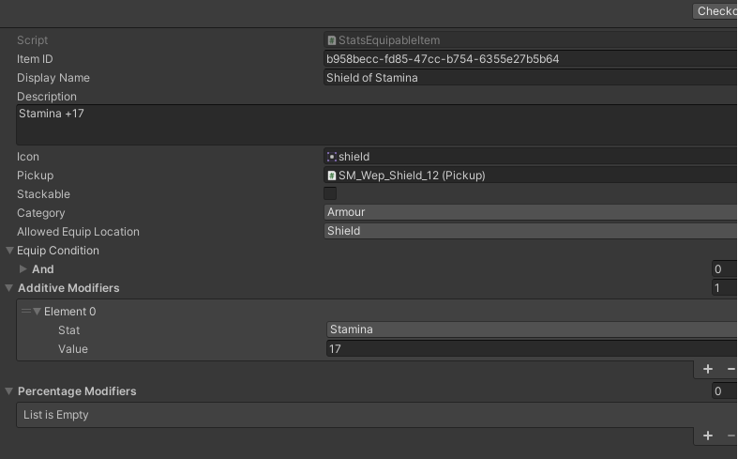Click the Item ID label
The width and height of the screenshot is (753, 459).
[35, 59]
